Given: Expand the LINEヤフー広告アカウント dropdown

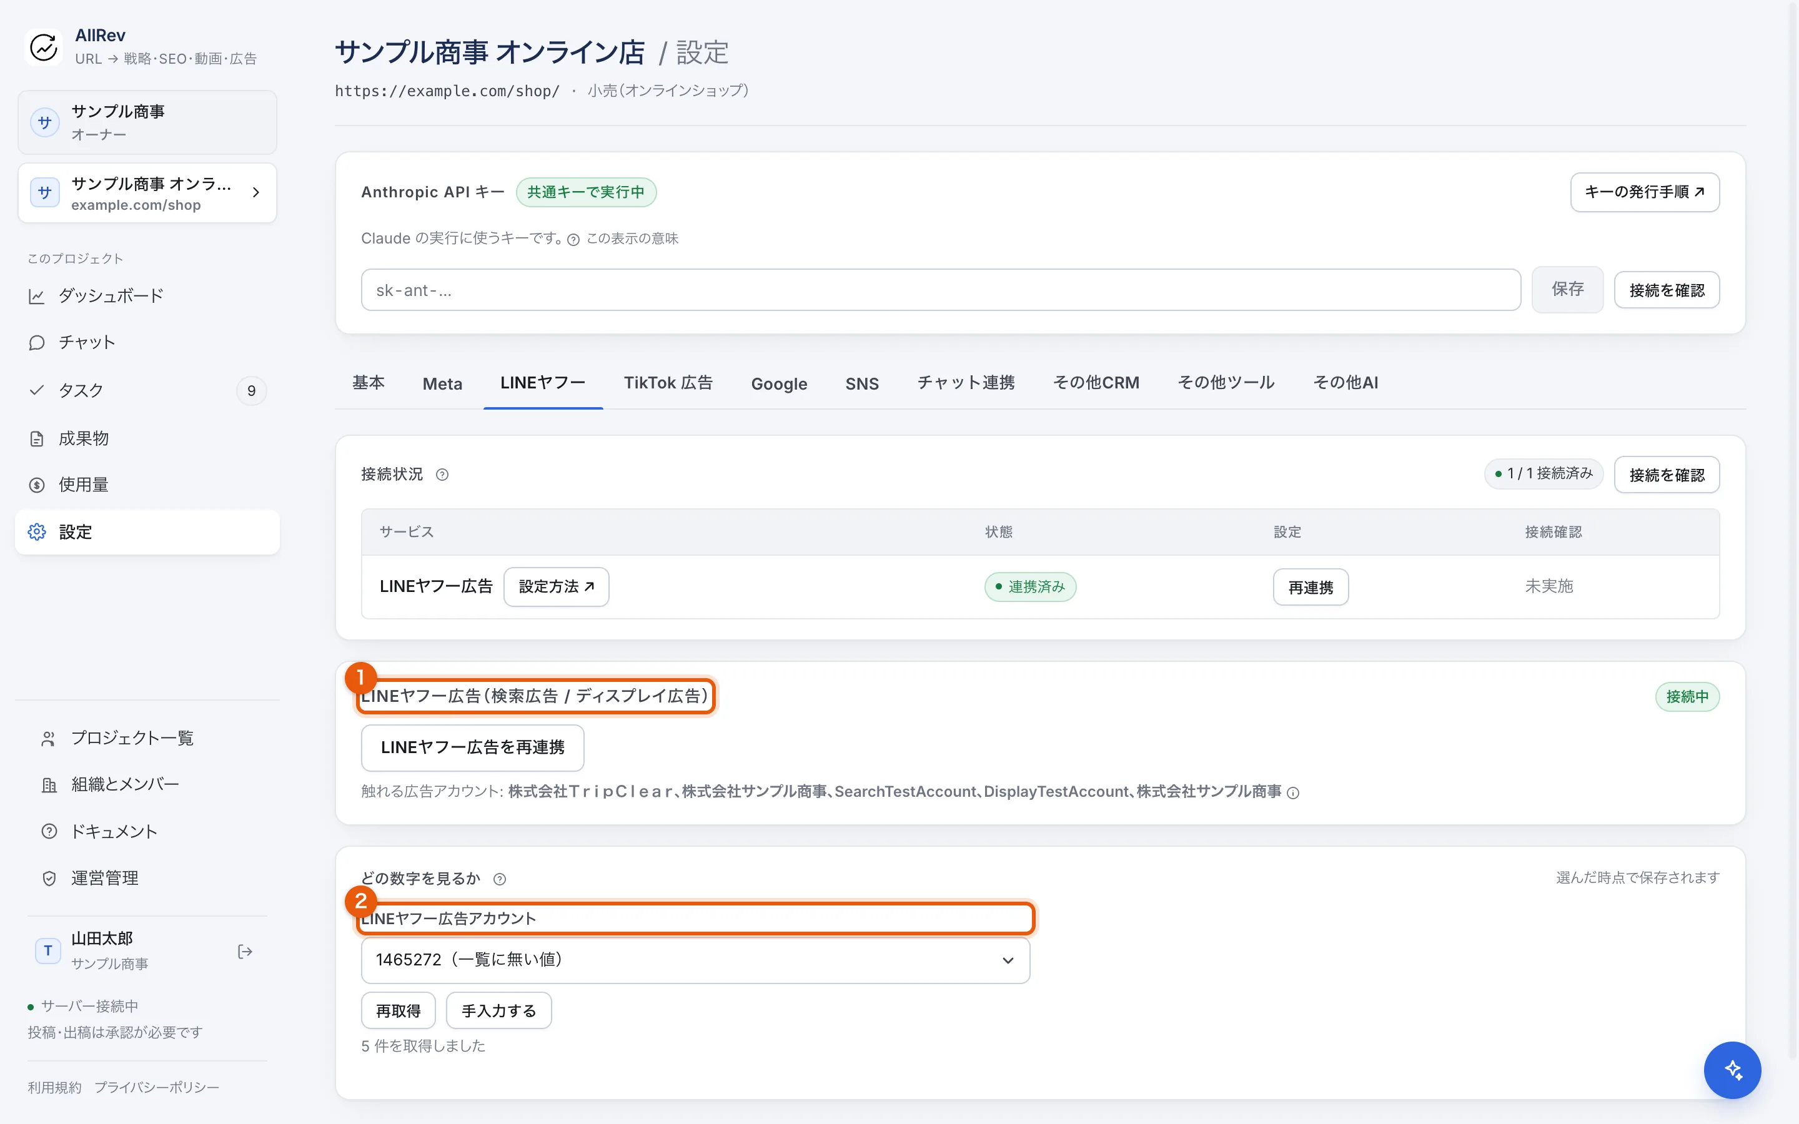Looking at the screenshot, I should point(695,960).
